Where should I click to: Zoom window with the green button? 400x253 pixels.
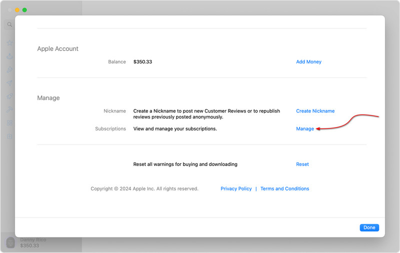point(24,10)
